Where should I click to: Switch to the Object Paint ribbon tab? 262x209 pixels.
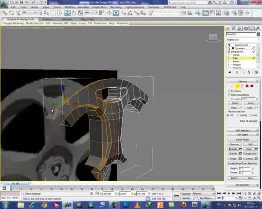tap(87, 19)
